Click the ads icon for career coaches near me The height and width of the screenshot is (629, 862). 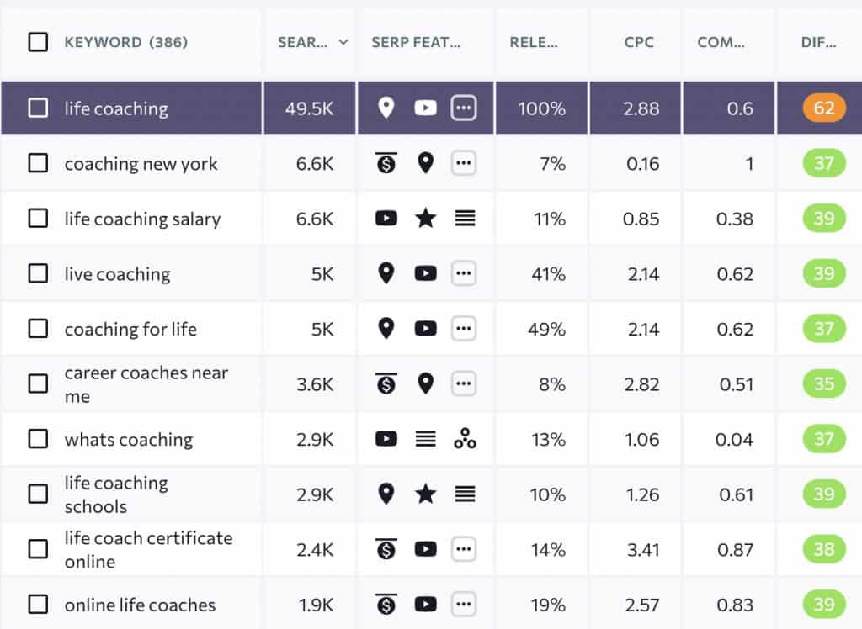(386, 383)
